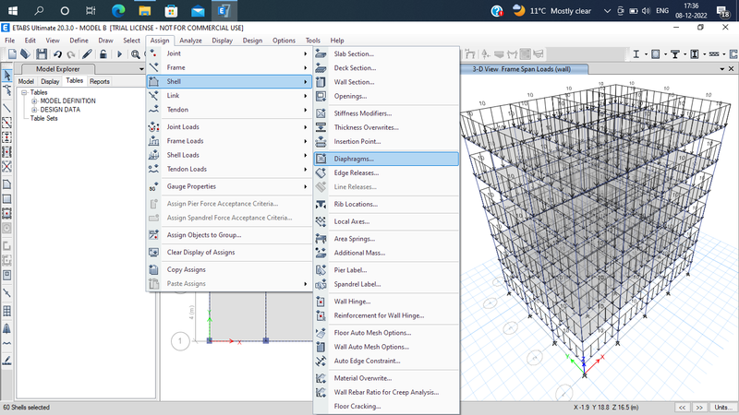Click the lock/unlock model icon
This screenshot has height=415, width=739.
(x=103, y=54)
